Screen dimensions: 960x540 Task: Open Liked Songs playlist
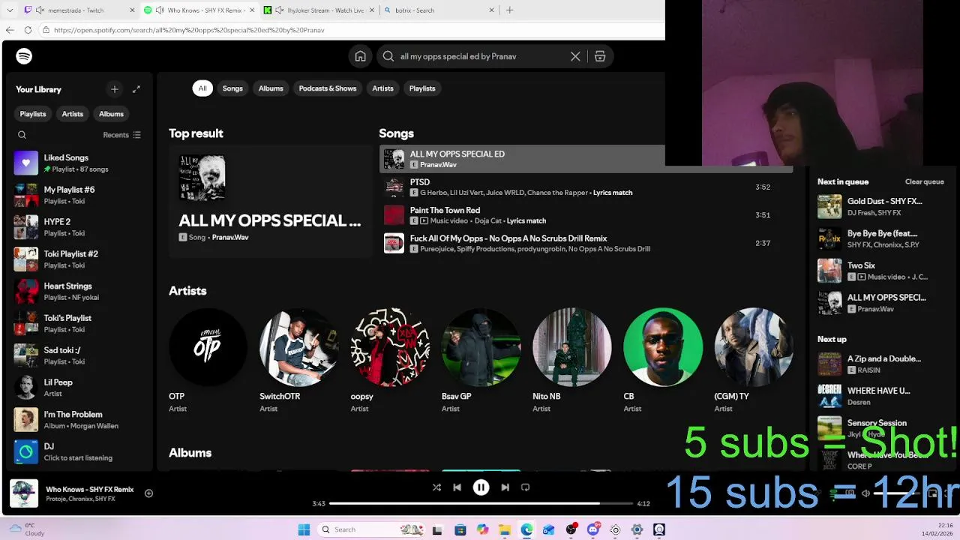tap(79, 163)
